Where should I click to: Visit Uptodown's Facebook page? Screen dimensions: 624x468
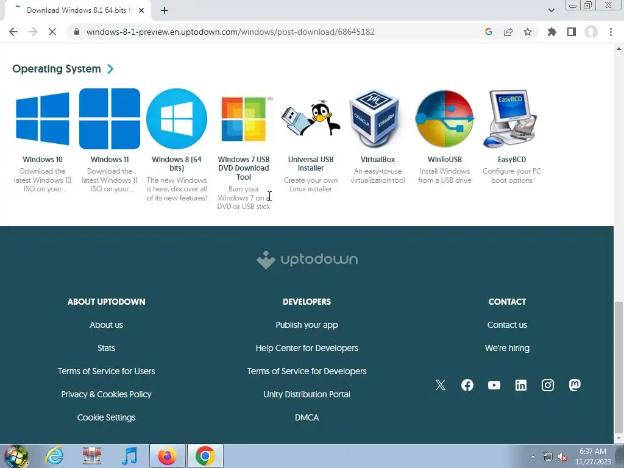[x=467, y=385]
